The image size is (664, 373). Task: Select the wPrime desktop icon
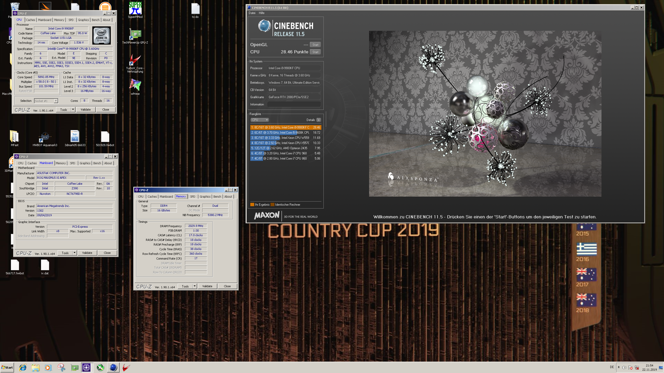pyautogui.click(x=135, y=87)
